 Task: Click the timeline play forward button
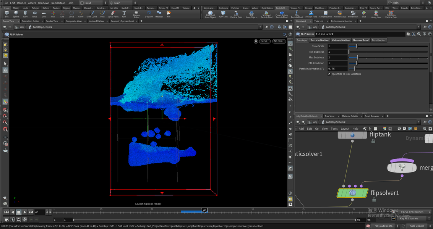click(24, 212)
